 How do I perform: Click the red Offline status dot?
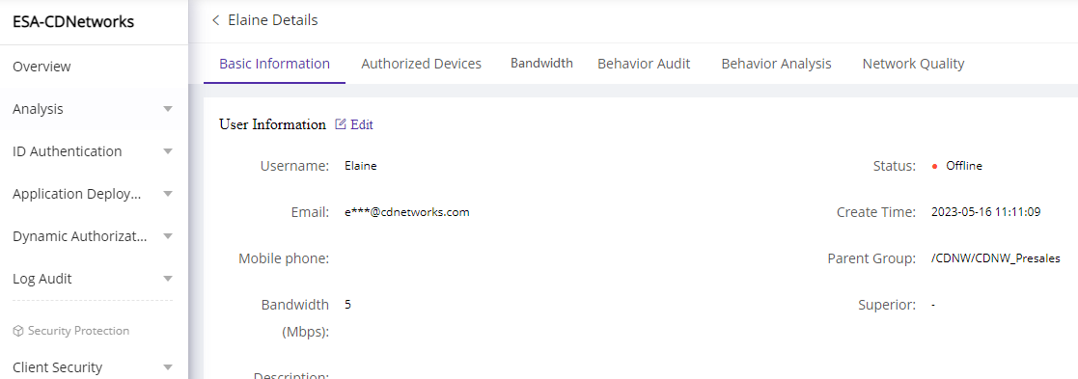coord(934,166)
